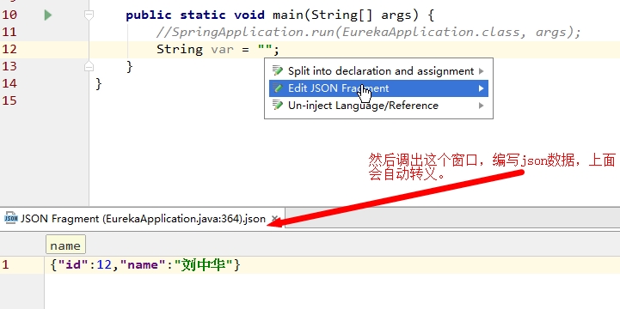Click JSON file icon on fragment tab
Viewport: 620px width, 309px height.
(10, 218)
